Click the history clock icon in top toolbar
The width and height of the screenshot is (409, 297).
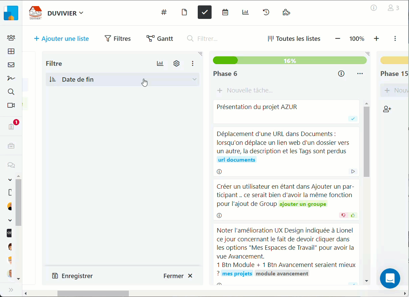tap(266, 12)
